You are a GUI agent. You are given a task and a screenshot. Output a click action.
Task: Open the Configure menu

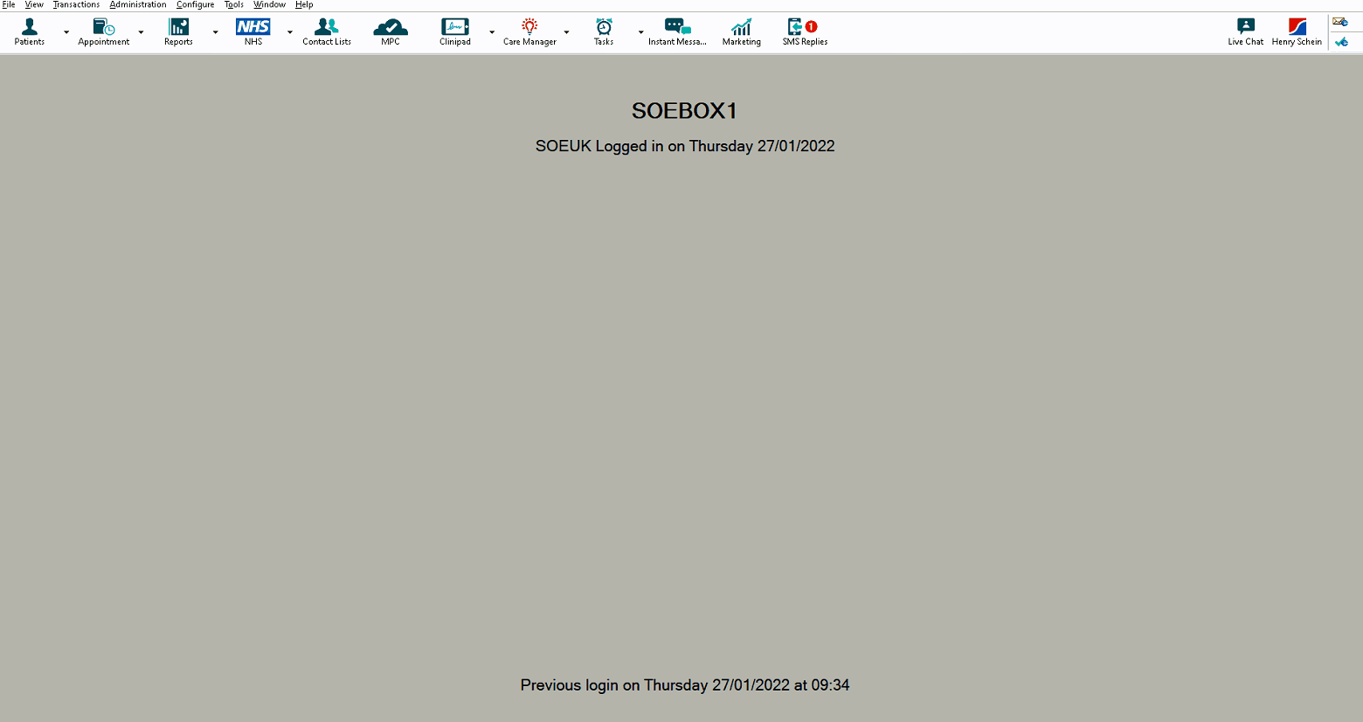point(195,4)
